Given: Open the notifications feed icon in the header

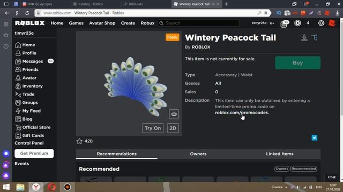Looking at the screenshot, I should pos(284,23).
